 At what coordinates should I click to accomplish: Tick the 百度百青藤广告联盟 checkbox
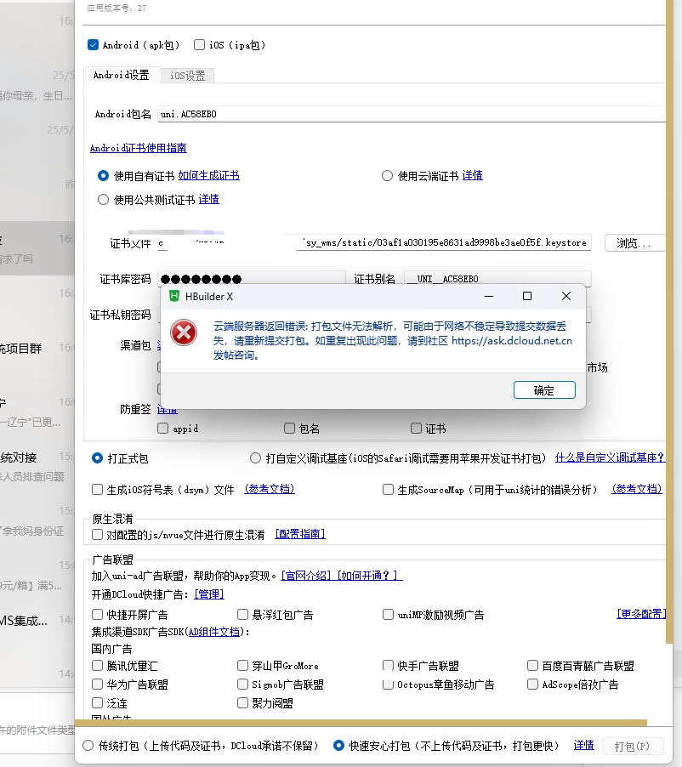(x=533, y=665)
